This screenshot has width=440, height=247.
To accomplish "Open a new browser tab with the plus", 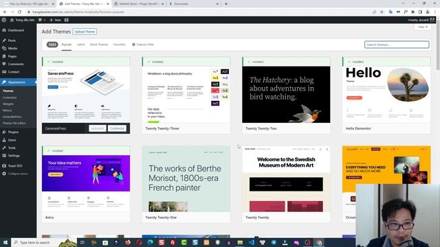I will coord(226,4).
